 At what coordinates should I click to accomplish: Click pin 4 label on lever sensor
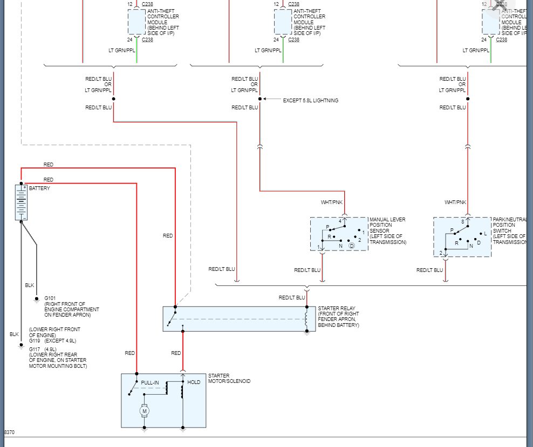tap(340, 221)
